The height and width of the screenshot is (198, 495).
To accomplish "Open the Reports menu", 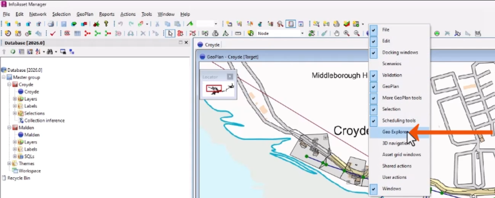I will tap(107, 14).
